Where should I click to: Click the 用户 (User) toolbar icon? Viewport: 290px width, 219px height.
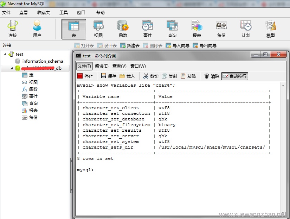point(37,29)
